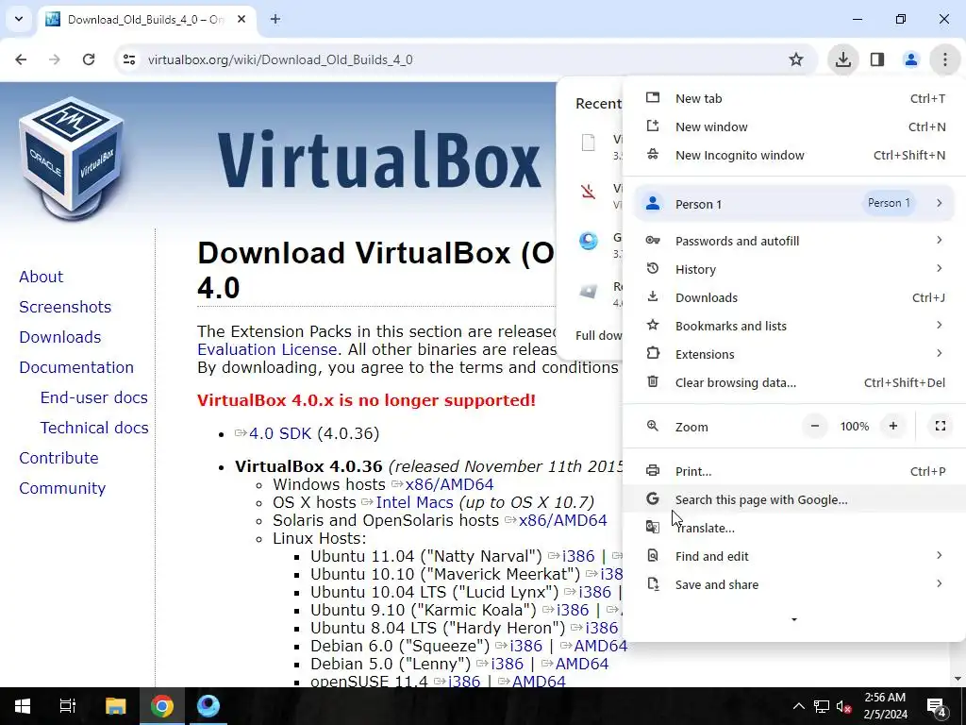966x725 pixels.
Task: Click the address bar URL
Action: pyautogui.click(x=280, y=59)
